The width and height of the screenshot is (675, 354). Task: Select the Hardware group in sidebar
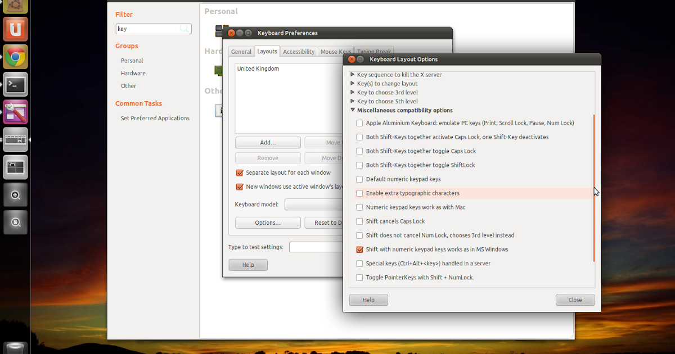point(133,74)
